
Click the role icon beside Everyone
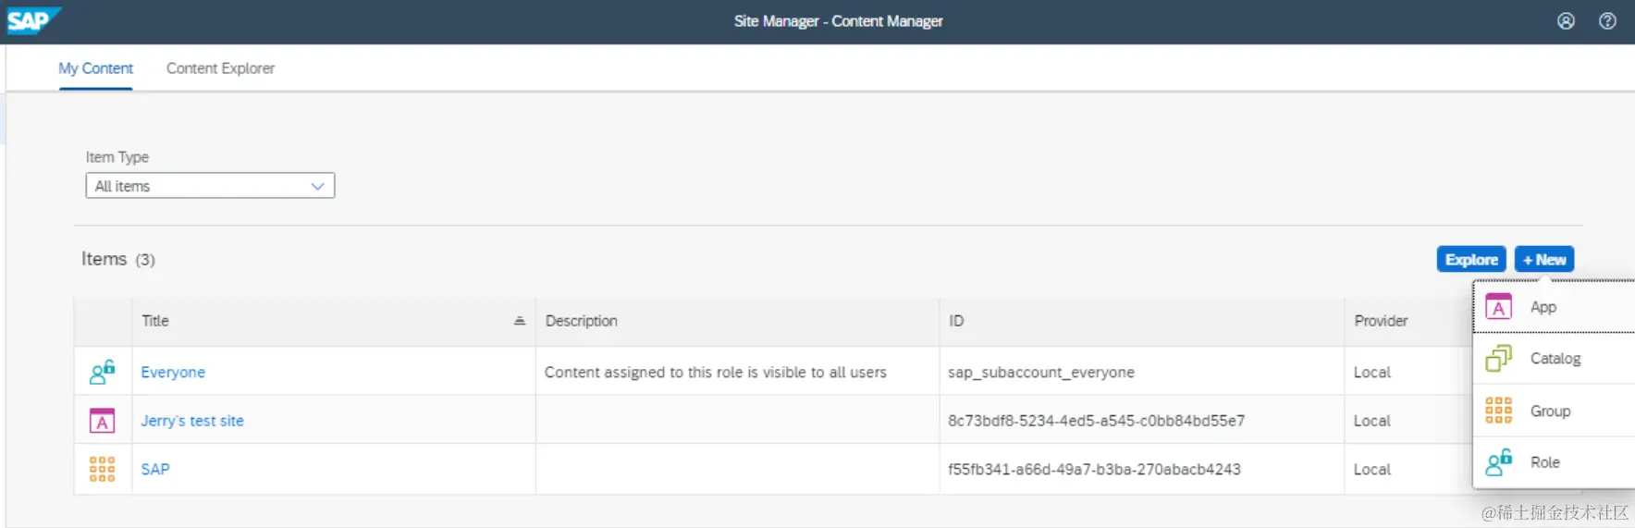[x=103, y=372]
